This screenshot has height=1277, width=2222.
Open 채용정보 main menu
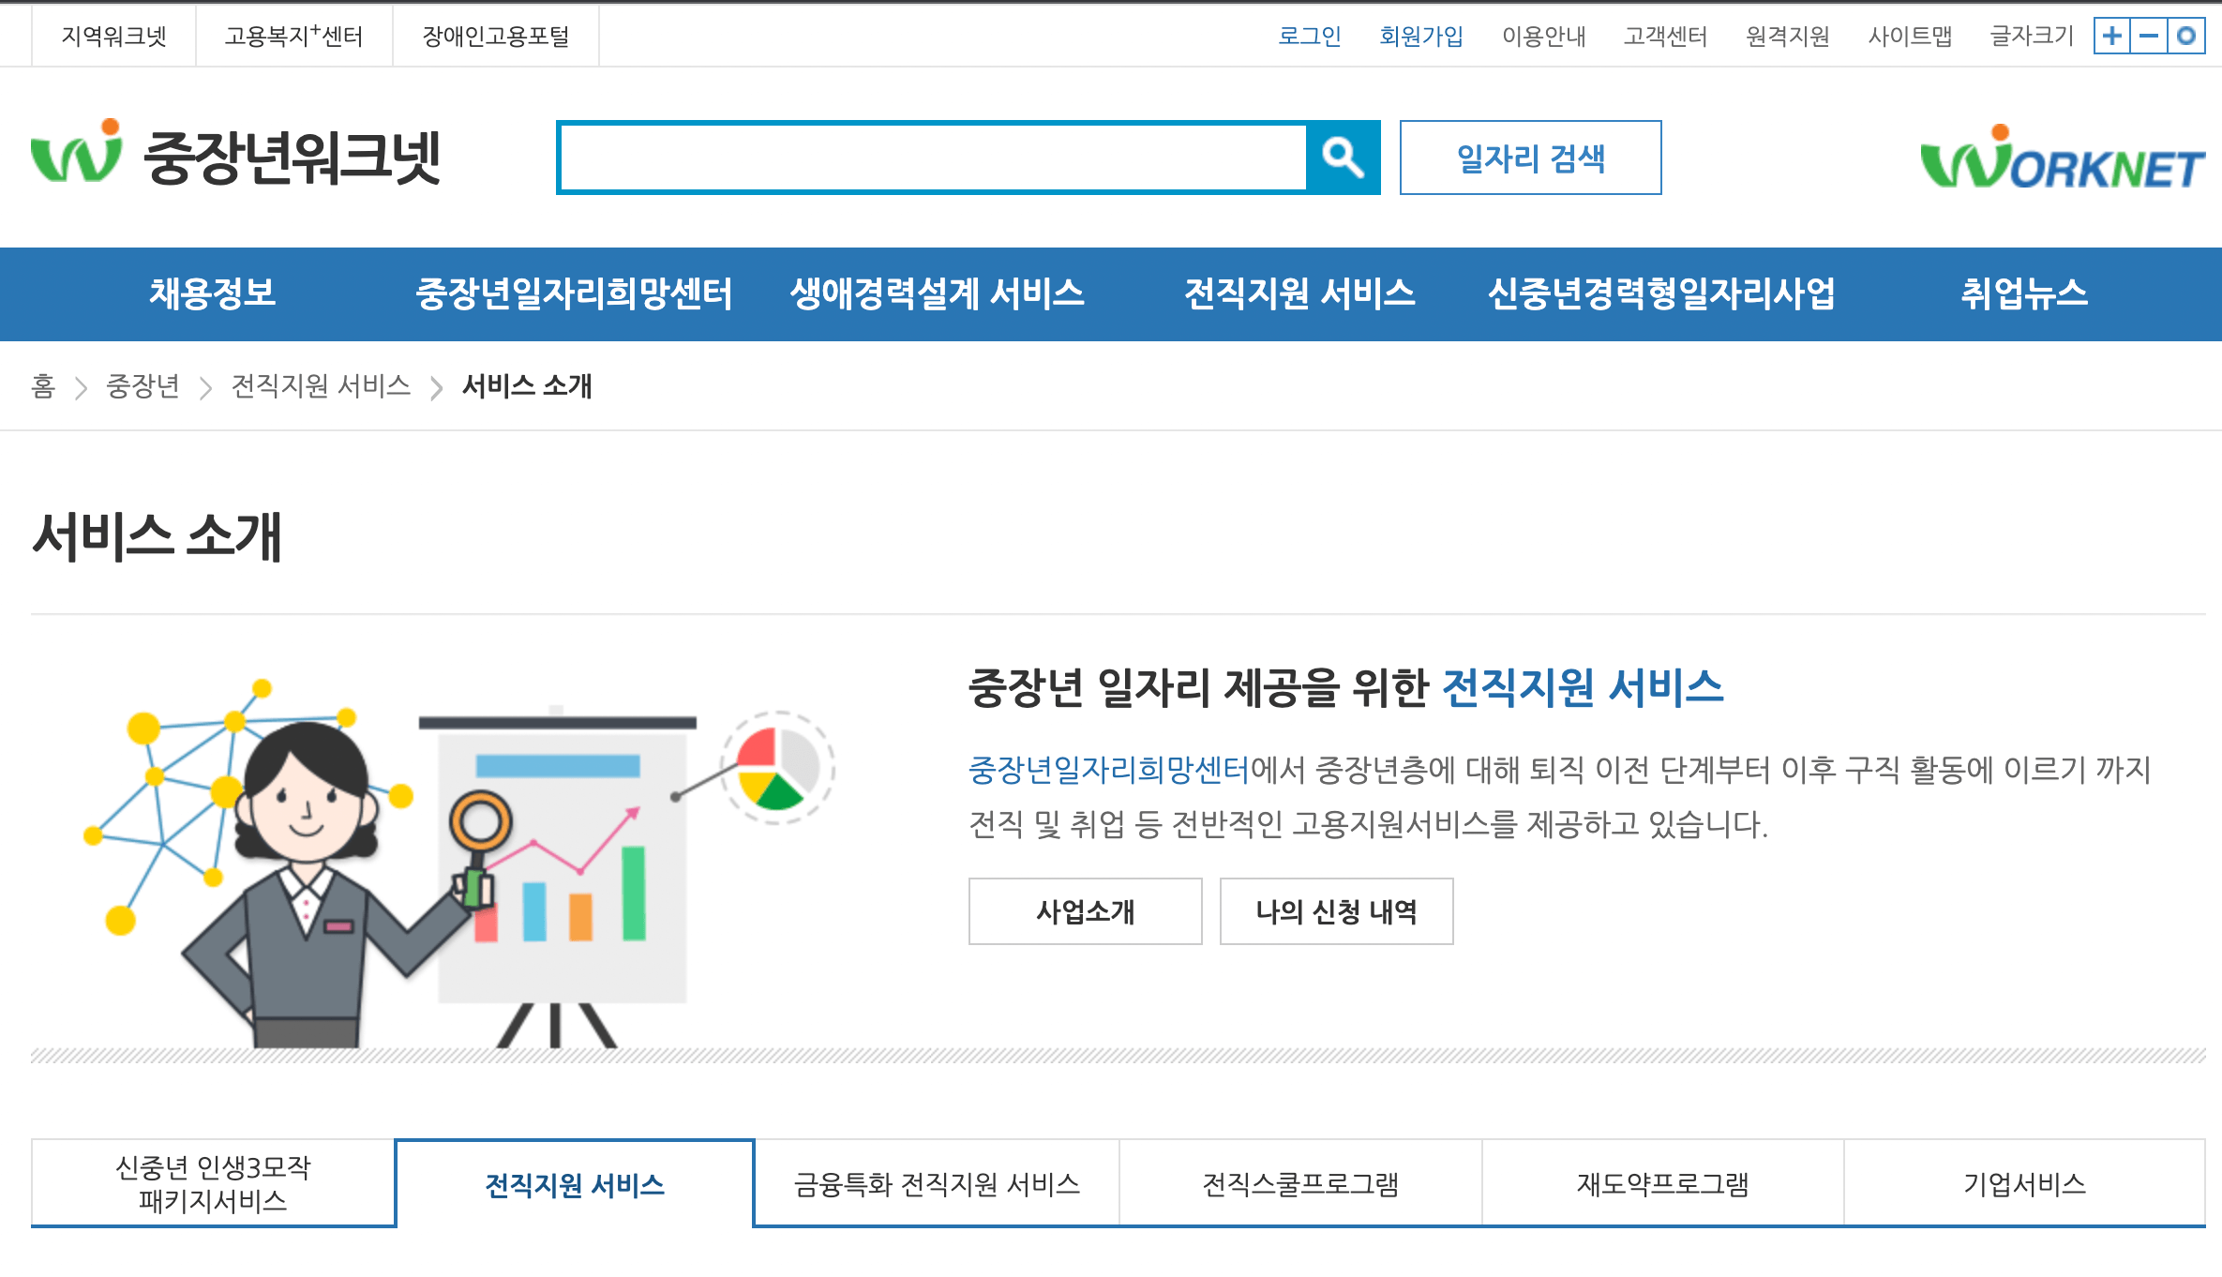coord(213,293)
